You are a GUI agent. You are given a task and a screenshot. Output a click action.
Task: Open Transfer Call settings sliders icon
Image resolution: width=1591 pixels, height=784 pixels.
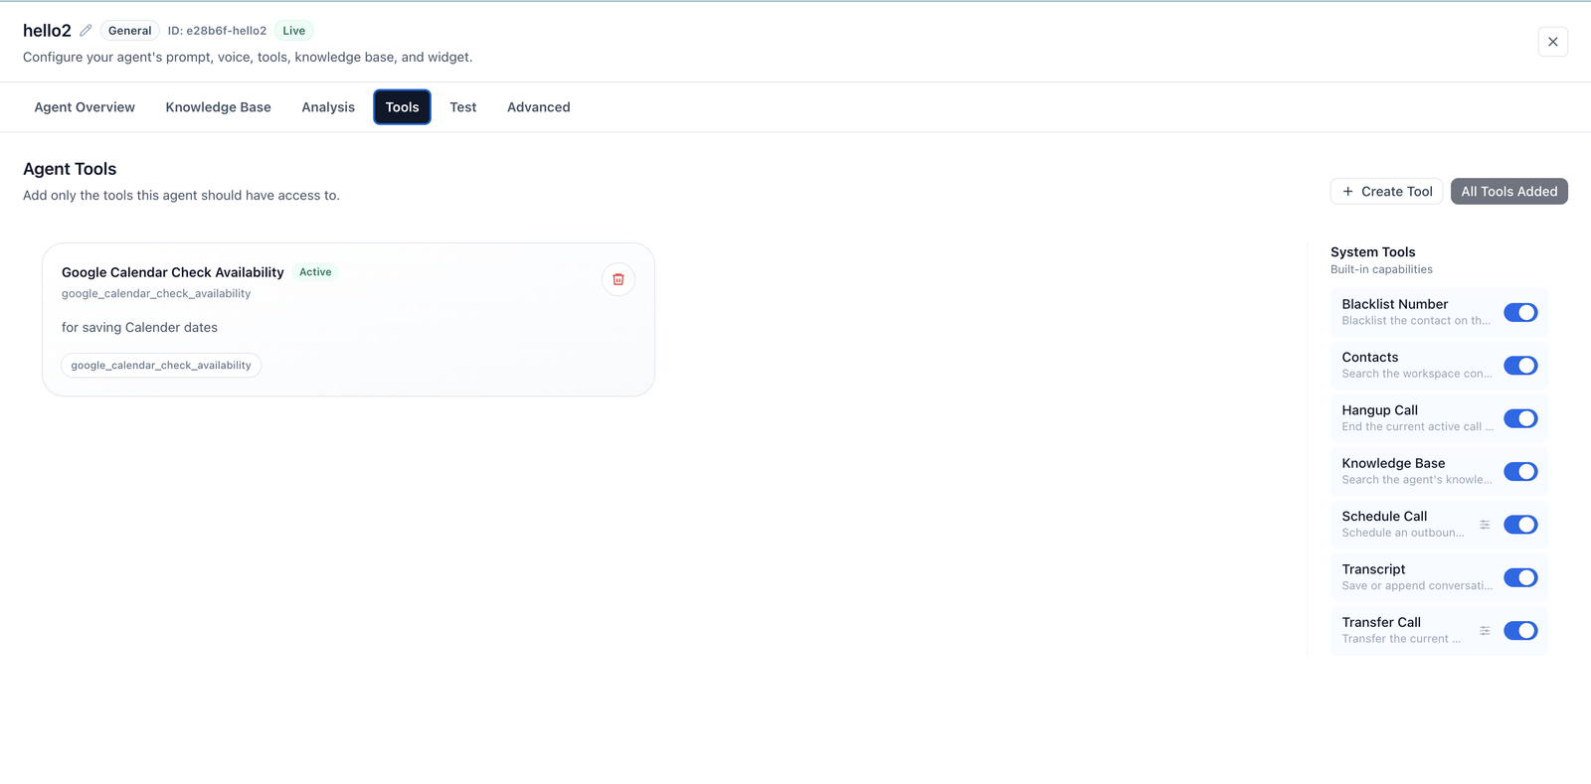[1485, 631]
